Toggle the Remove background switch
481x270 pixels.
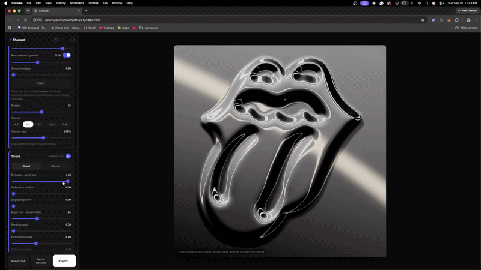point(67,55)
